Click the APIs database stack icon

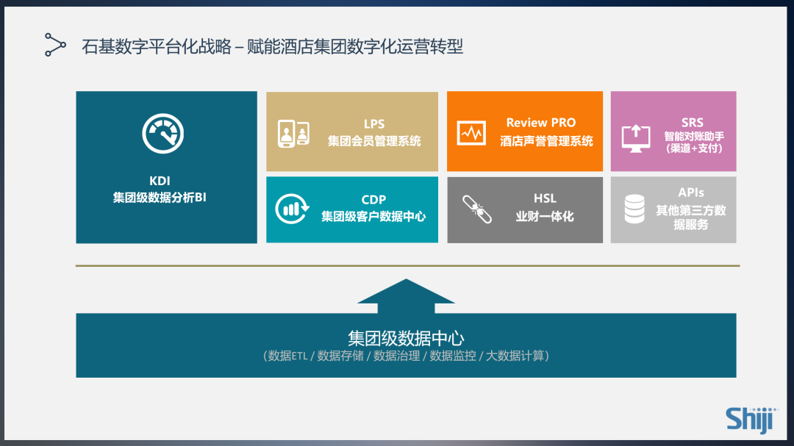coord(634,209)
